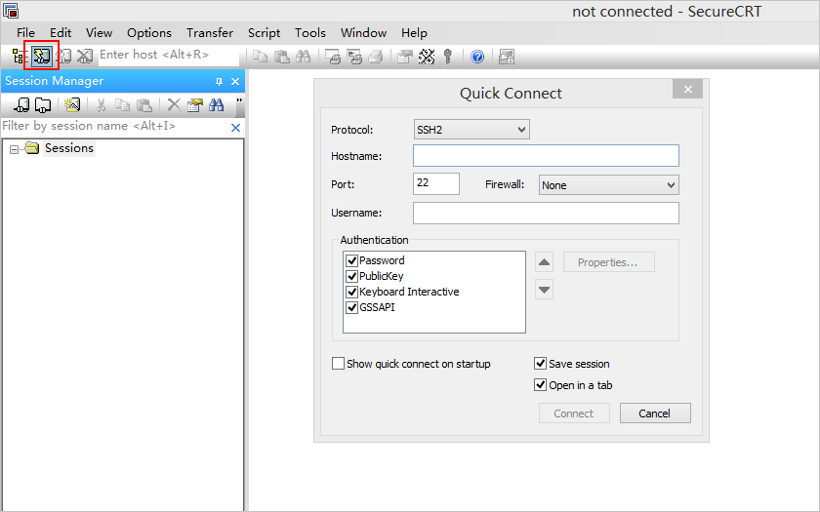The width and height of the screenshot is (820, 512).
Task: Uncheck Keyboard Interactive authentication
Action: 352,292
